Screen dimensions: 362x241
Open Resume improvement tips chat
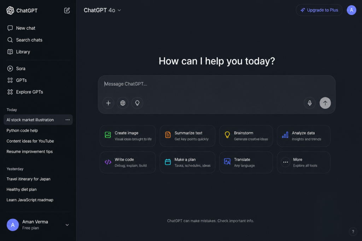tap(30, 152)
